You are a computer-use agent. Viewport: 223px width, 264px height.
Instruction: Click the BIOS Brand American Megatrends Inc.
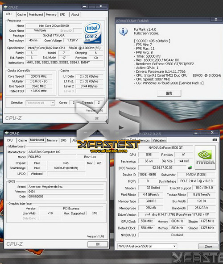click(x=66, y=187)
